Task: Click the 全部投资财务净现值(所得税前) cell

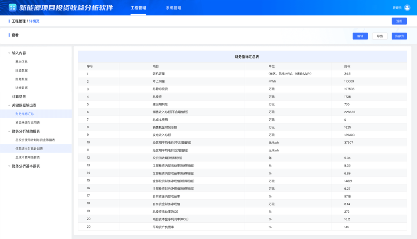Action: point(173,181)
